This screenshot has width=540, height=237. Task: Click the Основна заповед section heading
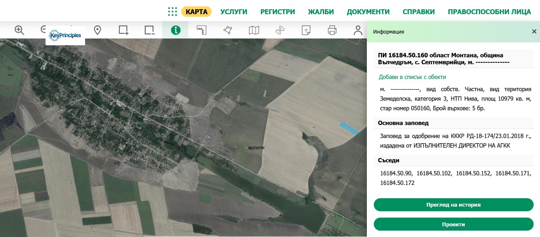(x=403, y=123)
